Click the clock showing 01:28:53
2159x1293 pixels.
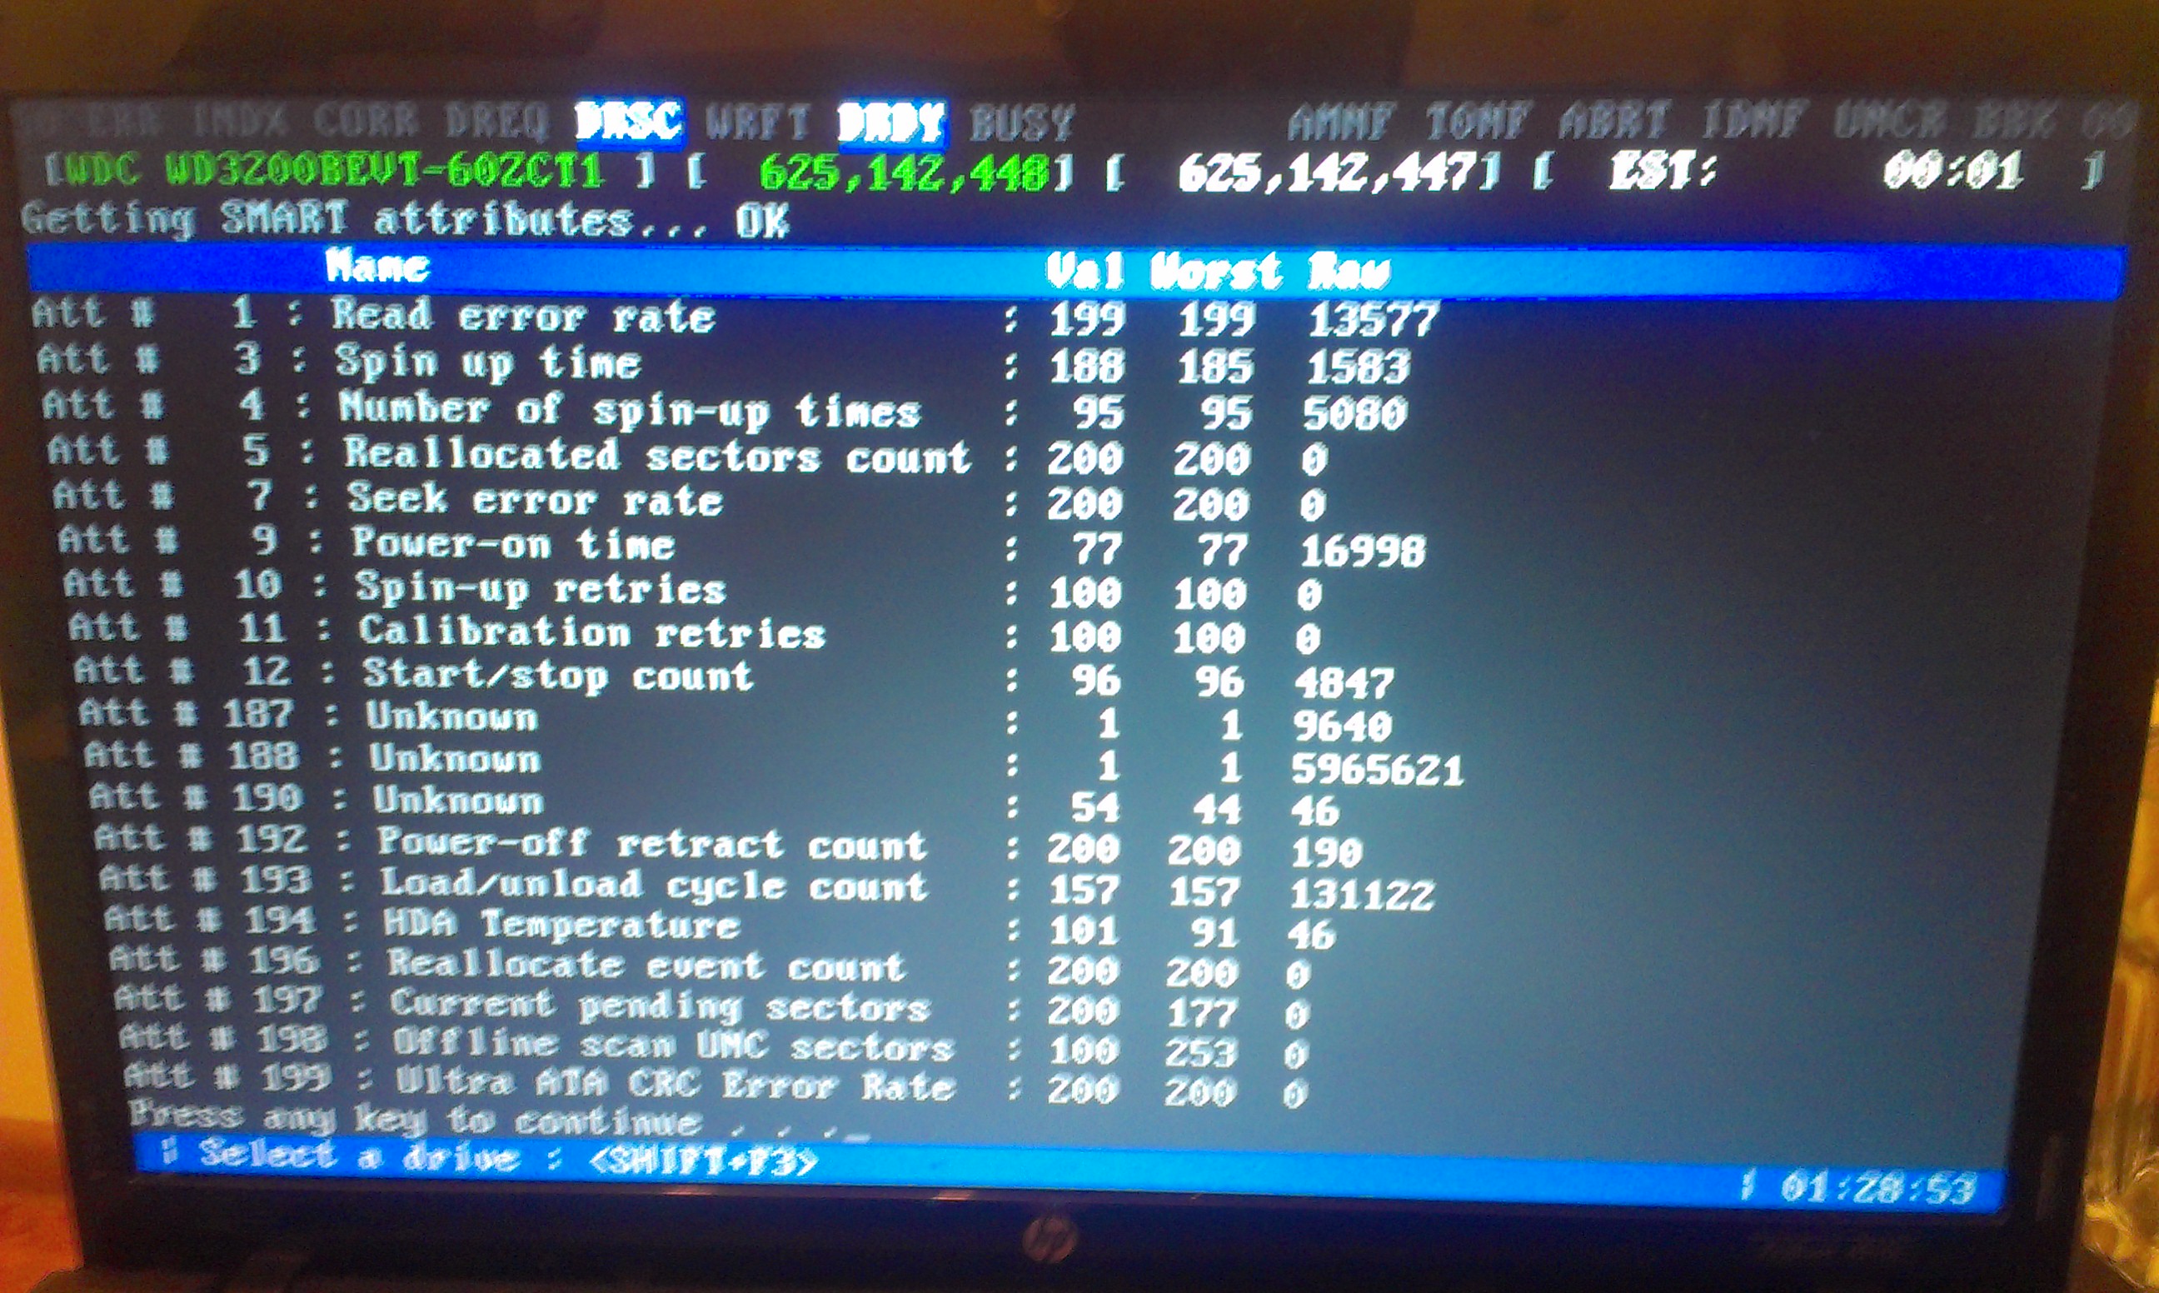[x=1878, y=1189]
